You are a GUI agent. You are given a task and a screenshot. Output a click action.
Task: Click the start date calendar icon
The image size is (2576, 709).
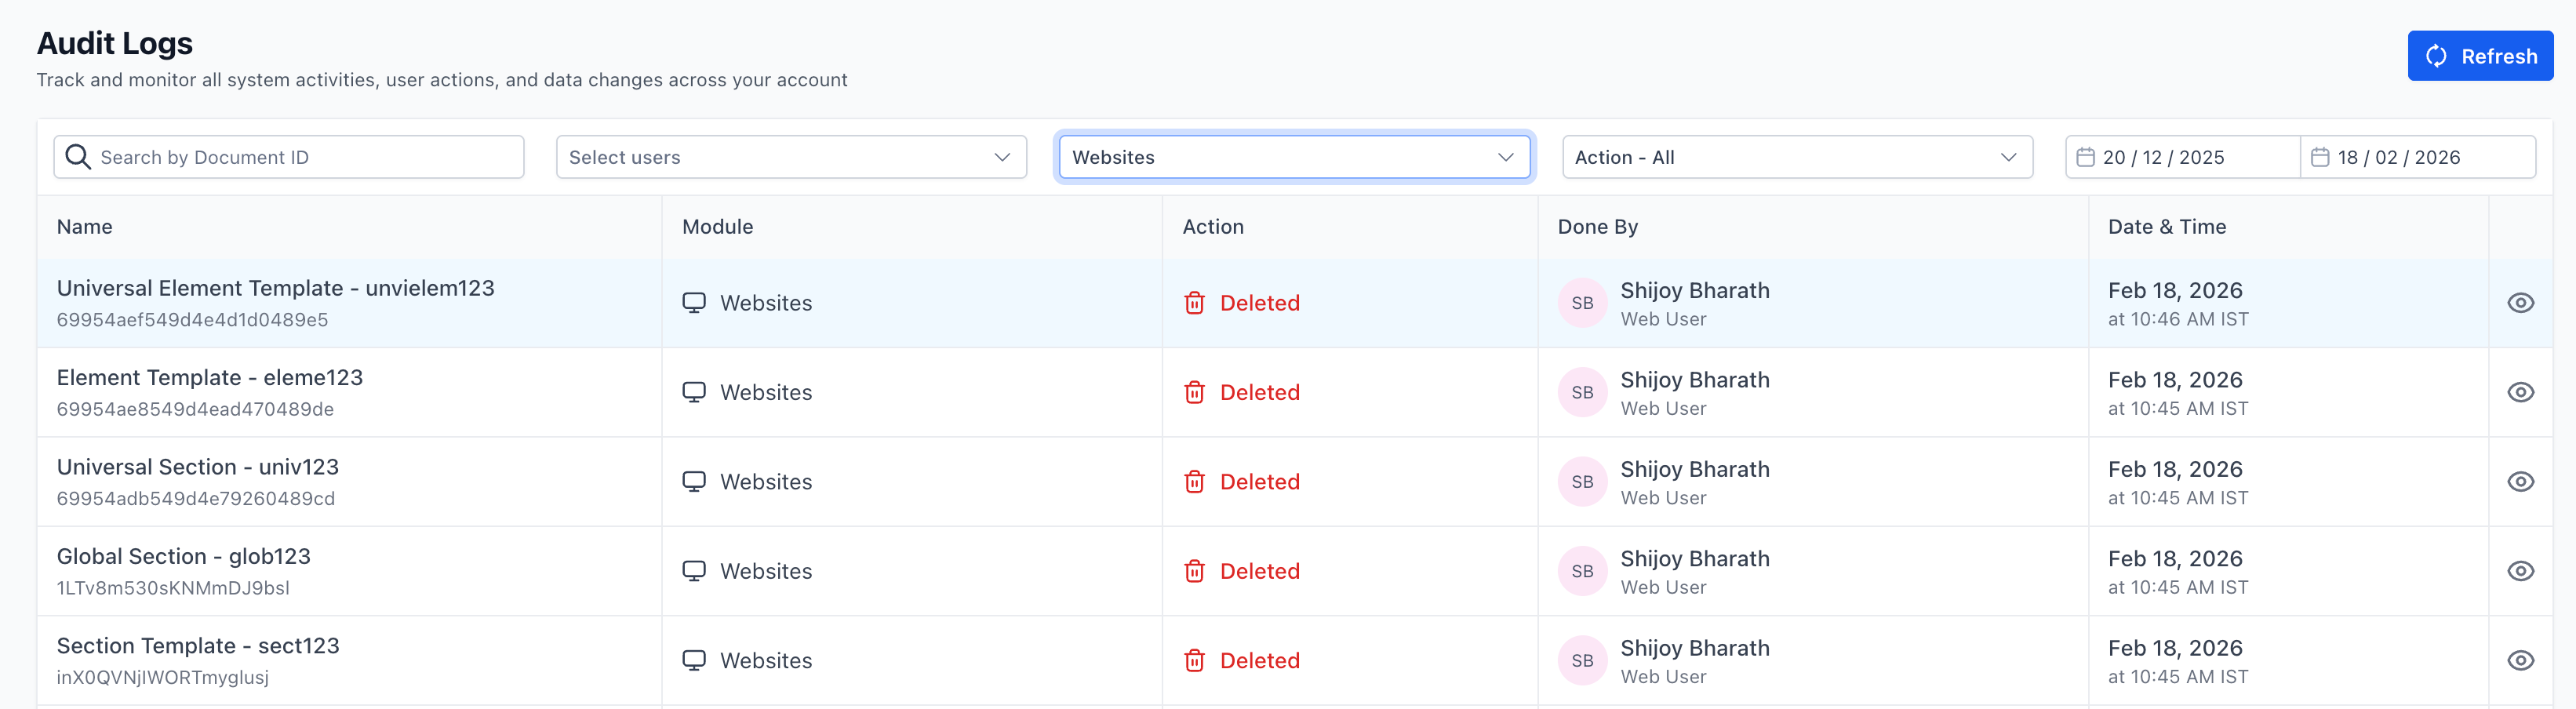[x=2085, y=157]
